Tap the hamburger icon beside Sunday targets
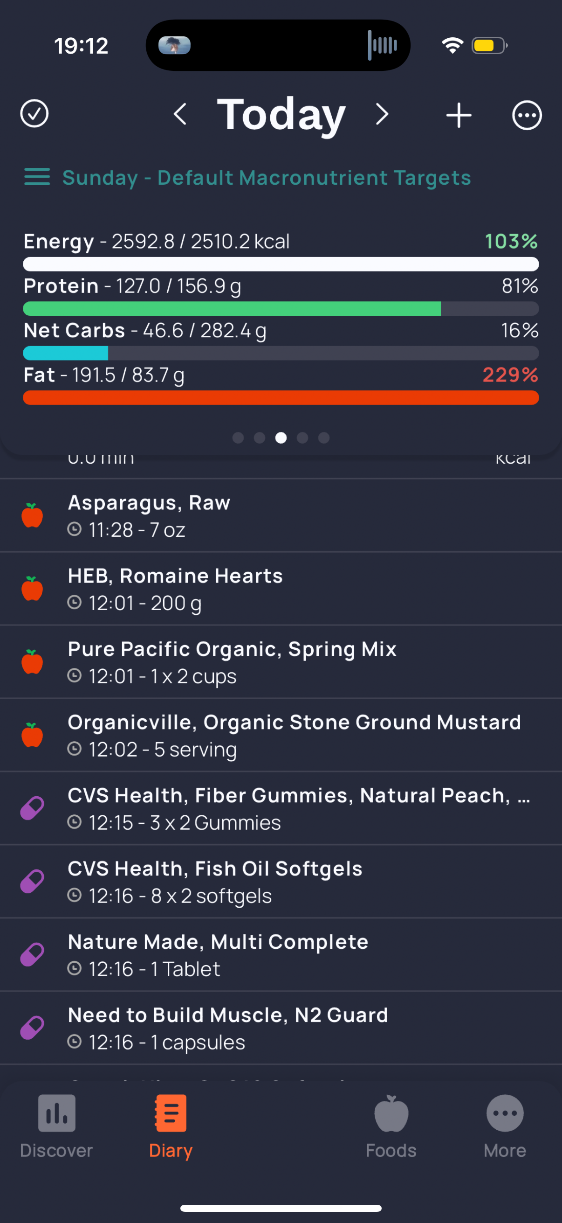Viewport: 562px width, 1223px height. [x=37, y=177]
